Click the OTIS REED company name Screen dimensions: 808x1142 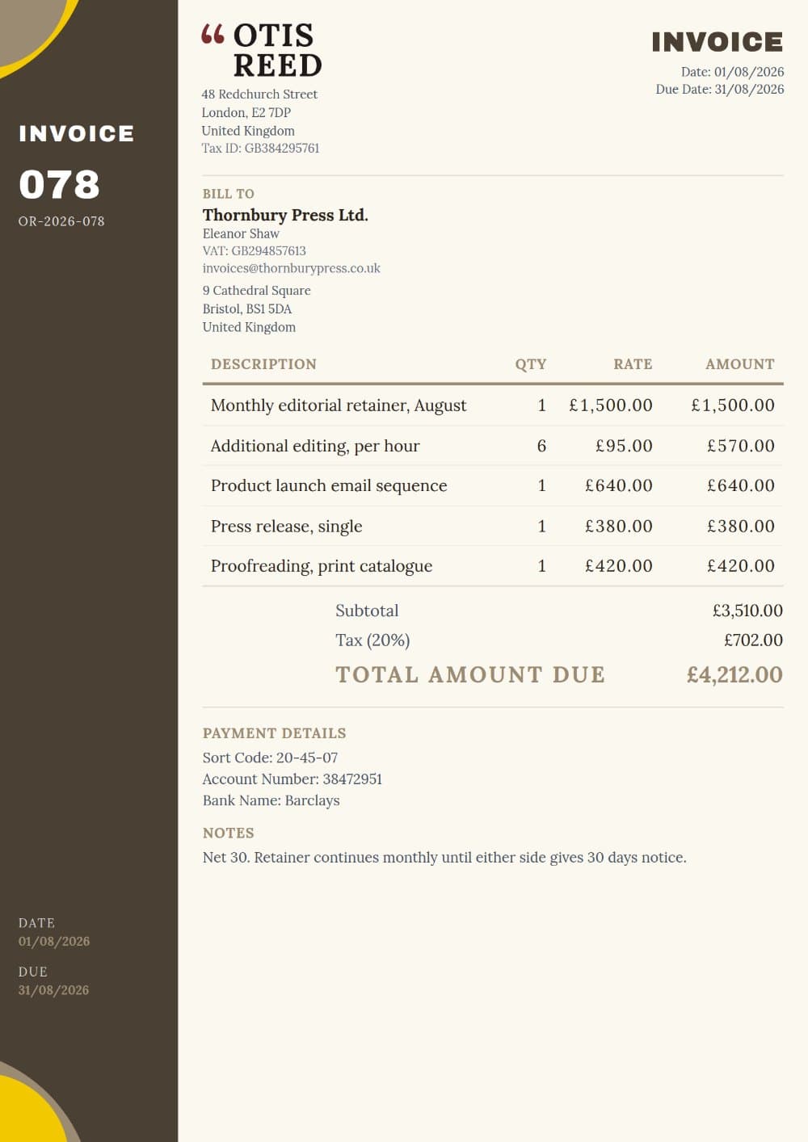pyautogui.click(x=278, y=50)
